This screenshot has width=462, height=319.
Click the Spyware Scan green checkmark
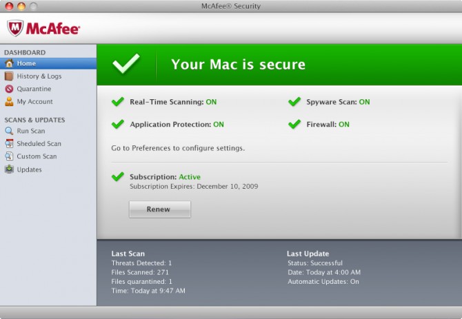tap(294, 101)
